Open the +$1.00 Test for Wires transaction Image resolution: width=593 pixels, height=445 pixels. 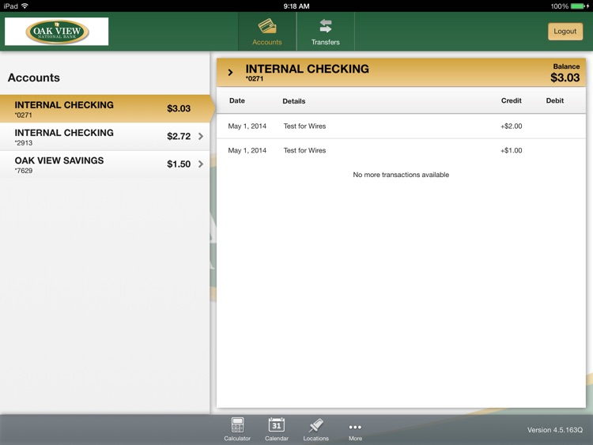pyautogui.click(x=401, y=150)
